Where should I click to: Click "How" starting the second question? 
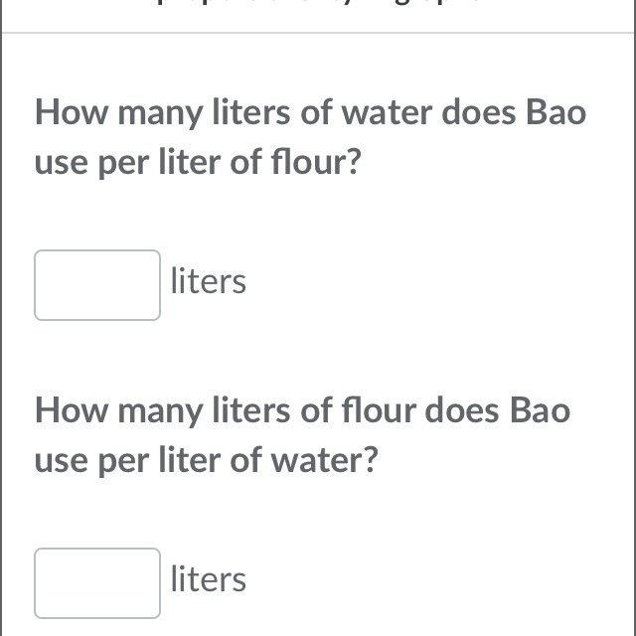(x=71, y=410)
